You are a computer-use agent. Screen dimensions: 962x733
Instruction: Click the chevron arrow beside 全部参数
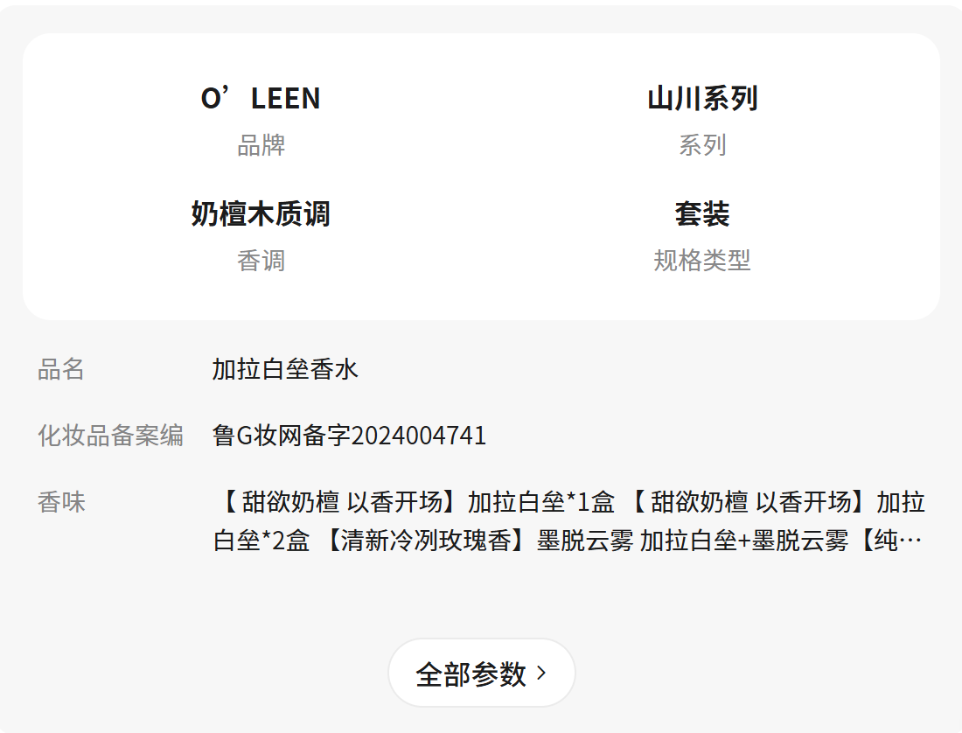coord(541,673)
